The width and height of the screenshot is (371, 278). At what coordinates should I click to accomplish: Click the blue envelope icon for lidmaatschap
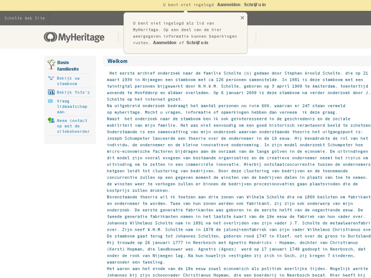(50, 101)
